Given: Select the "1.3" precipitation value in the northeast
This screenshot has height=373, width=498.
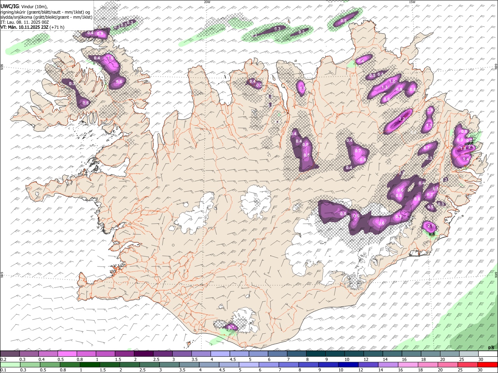Looking at the screenshot, I should point(384,87).
